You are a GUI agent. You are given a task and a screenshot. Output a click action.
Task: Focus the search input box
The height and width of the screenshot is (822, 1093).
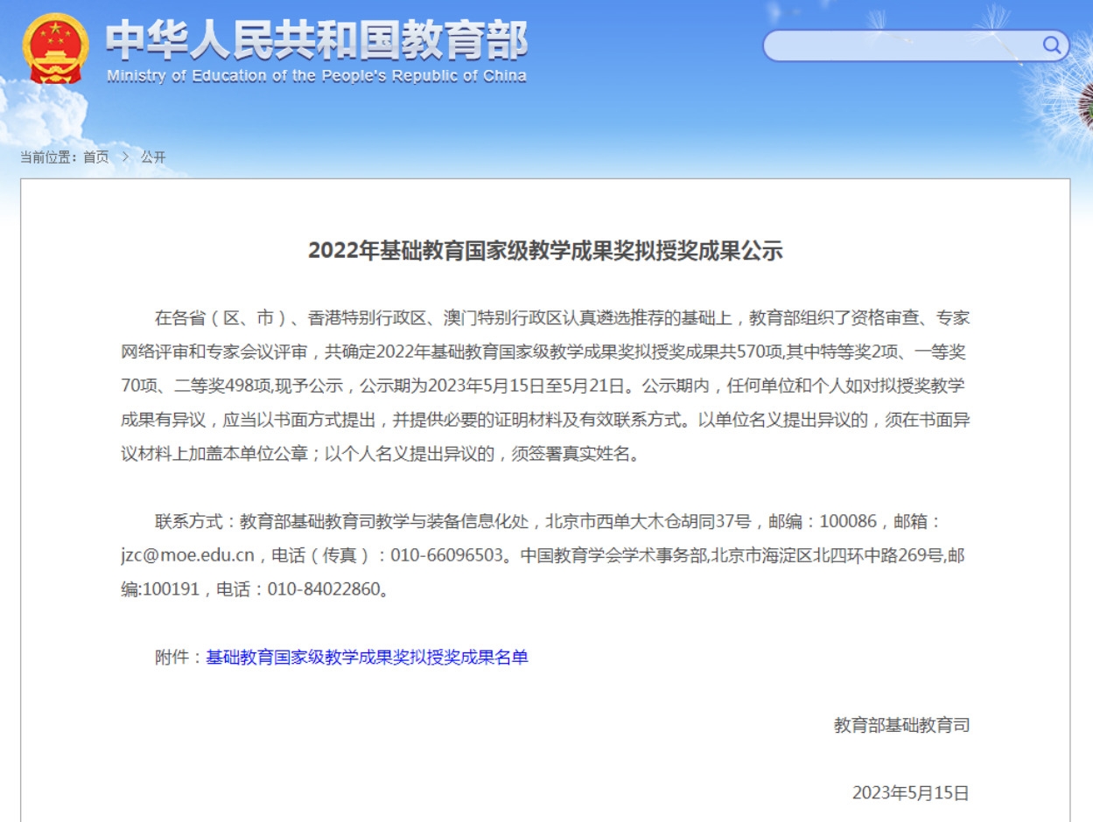(901, 45)
